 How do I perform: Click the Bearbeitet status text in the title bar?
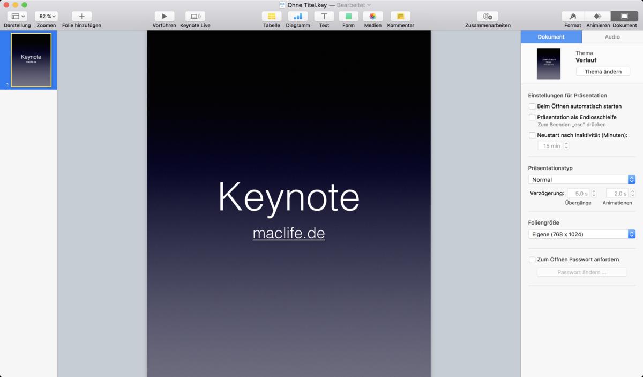click(x=350, y=5)
